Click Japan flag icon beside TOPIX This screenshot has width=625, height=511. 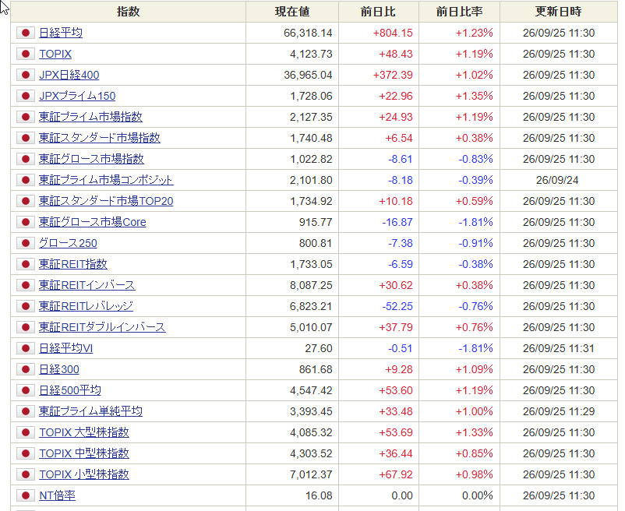pos(26,54)
